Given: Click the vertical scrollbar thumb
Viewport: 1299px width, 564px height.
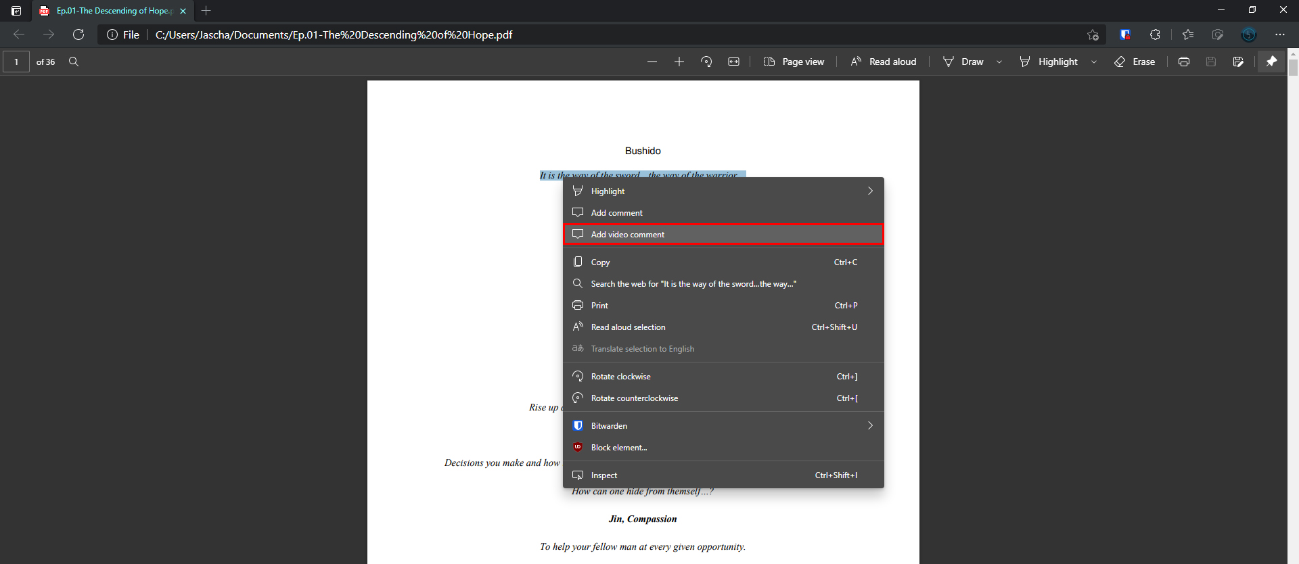Looking at the screenshot, I should click(x=1293, y=68).
